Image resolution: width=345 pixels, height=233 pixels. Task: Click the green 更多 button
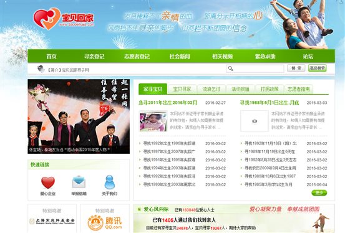319,193
